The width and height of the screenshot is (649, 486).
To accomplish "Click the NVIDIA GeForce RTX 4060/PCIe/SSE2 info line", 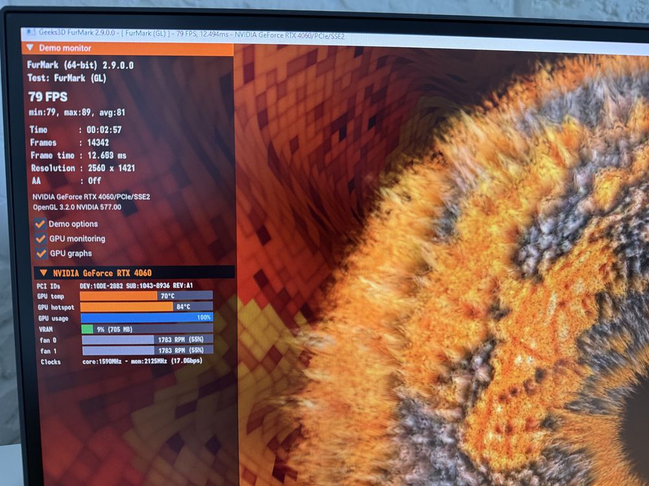I will click(x=91, y=197).
